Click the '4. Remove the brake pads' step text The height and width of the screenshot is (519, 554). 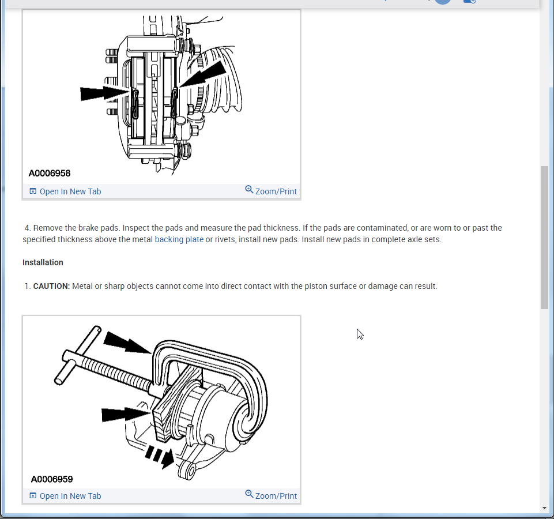pos(262,234)
